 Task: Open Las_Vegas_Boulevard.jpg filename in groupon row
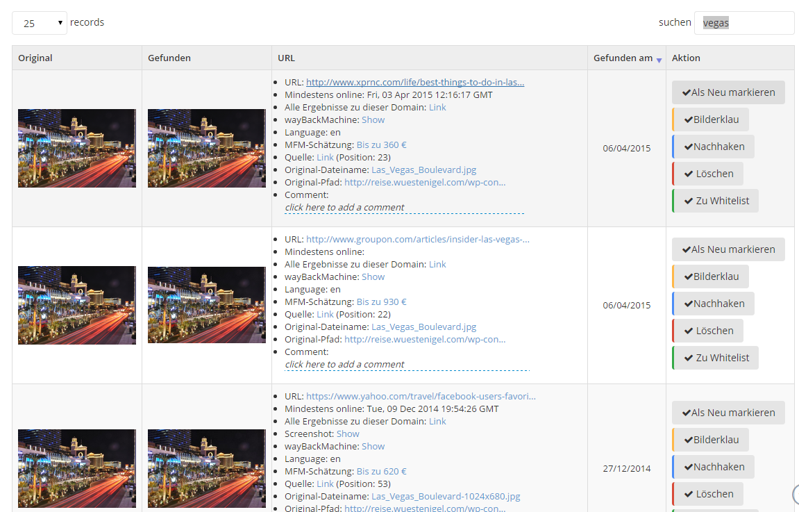[424, 327]
